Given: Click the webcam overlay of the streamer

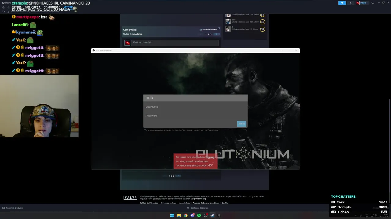Looking at the screenshot, I should pyautogui.click(x=39, y=106).
